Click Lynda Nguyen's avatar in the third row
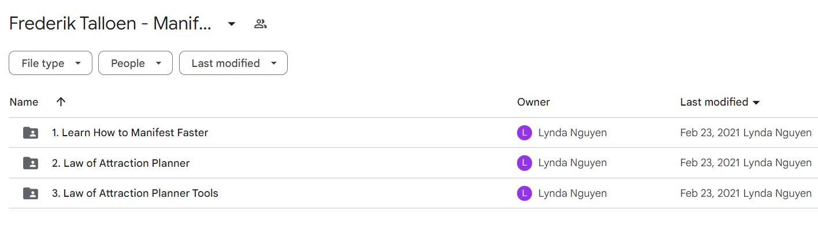This screenshot has height=228, width=818. click(524, 193)
